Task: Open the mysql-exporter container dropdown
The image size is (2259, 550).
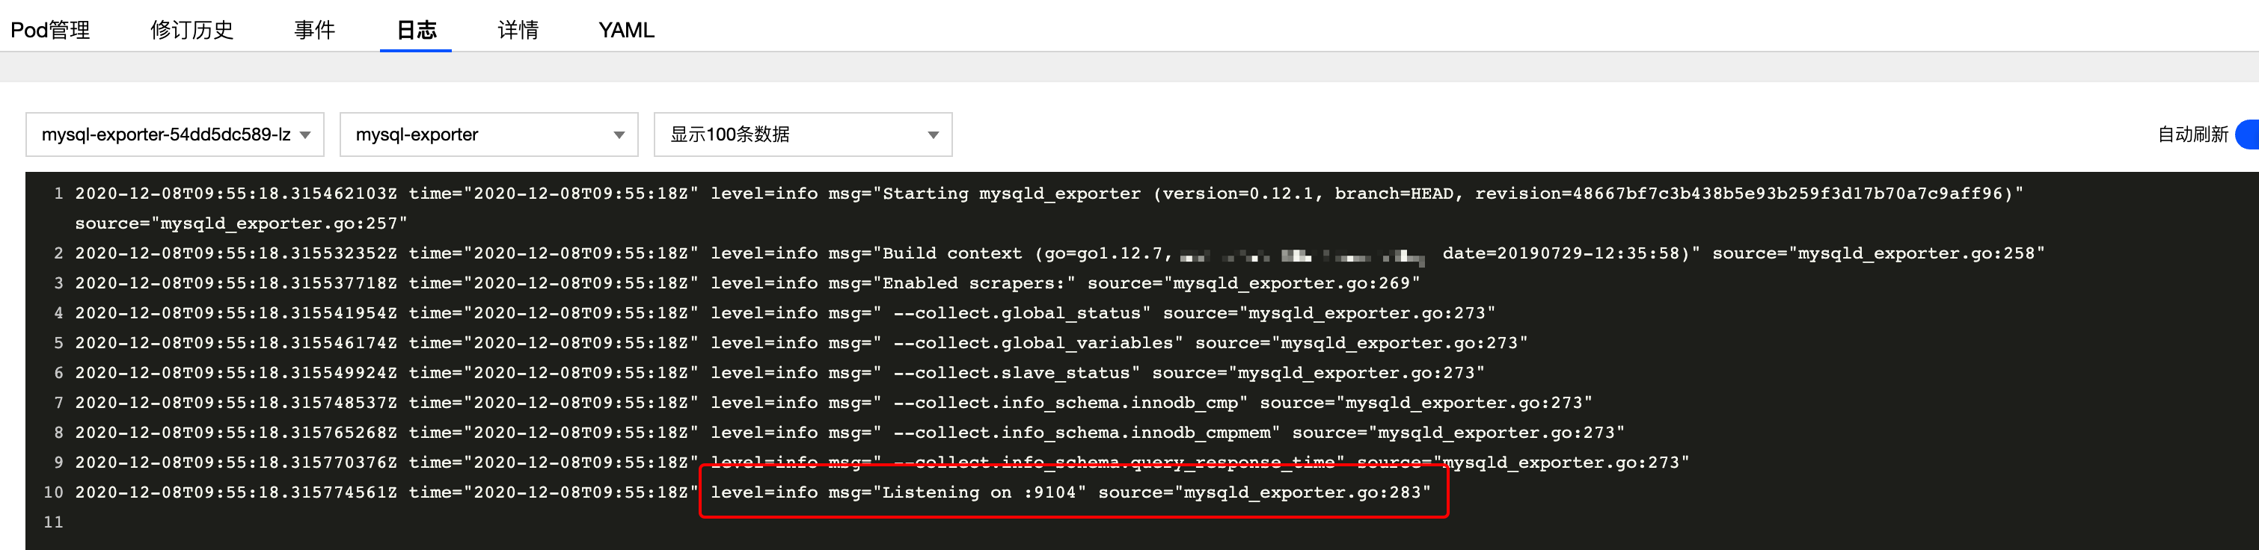Action: [x=488, y=135]
